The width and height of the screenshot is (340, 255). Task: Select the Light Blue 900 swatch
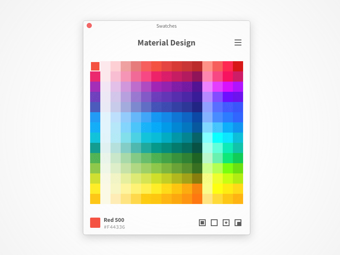(x=197, y=127)
